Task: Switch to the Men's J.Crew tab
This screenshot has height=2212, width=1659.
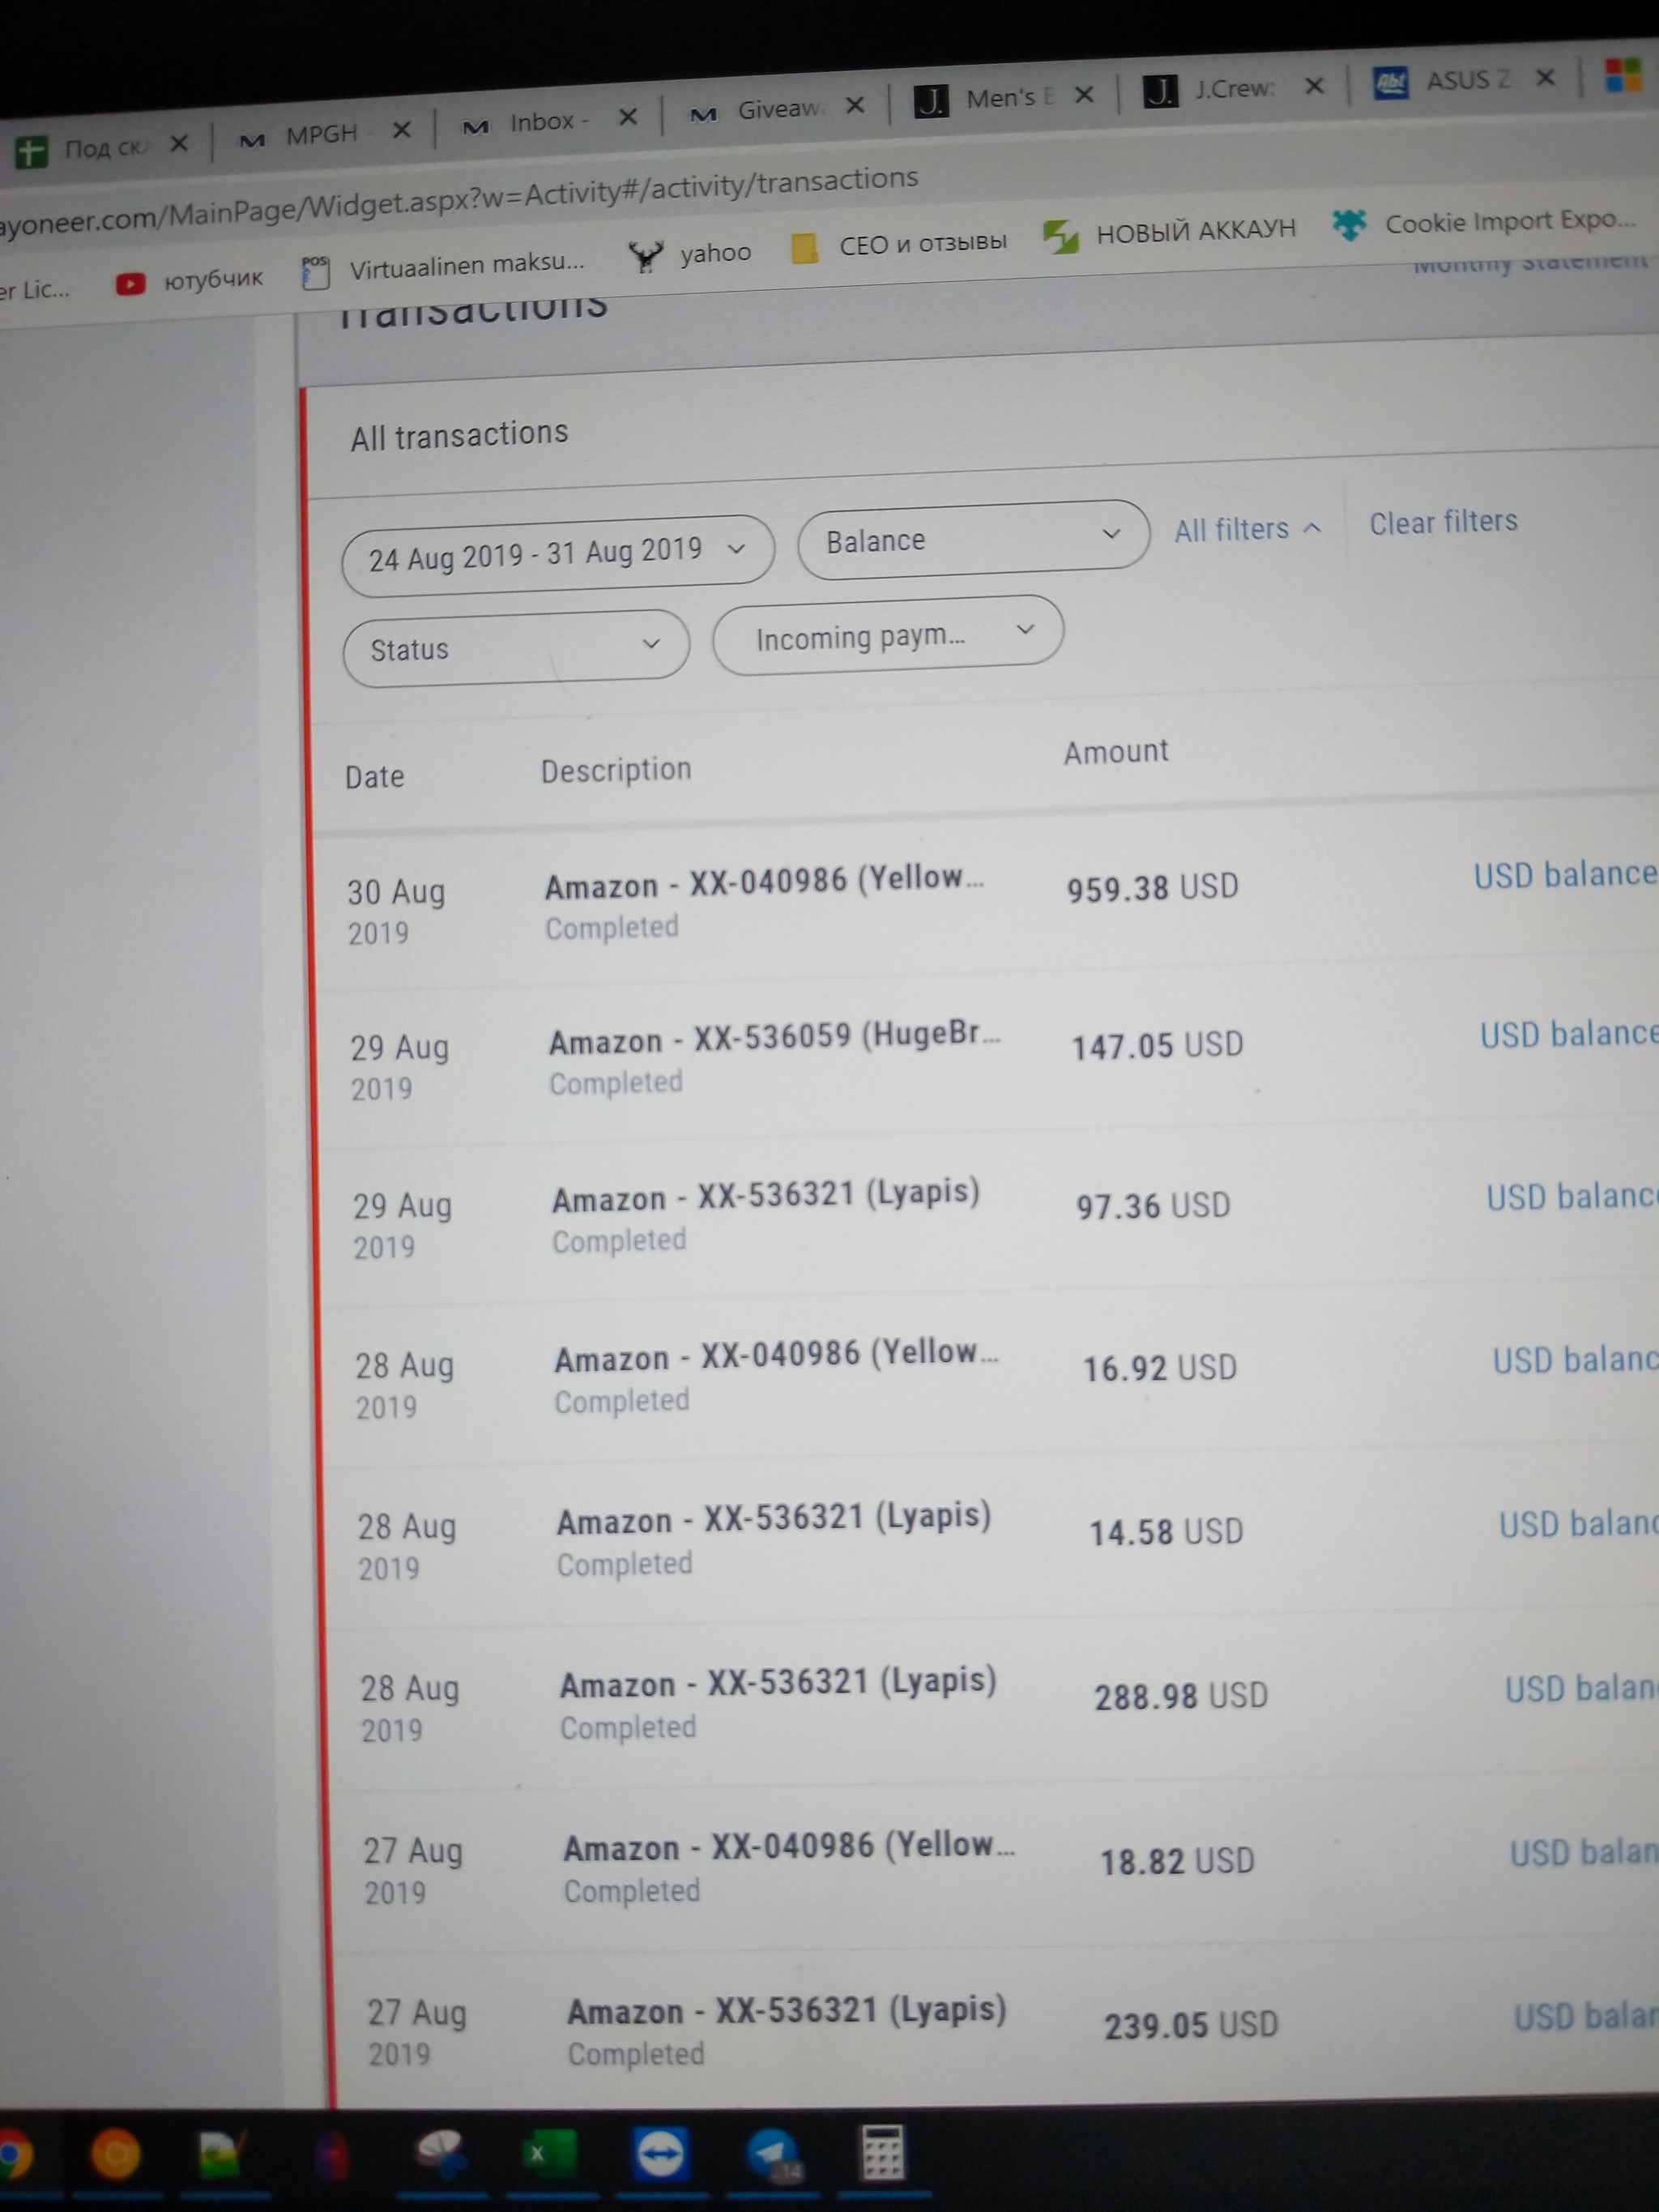Action: [x=1003, y=99]
